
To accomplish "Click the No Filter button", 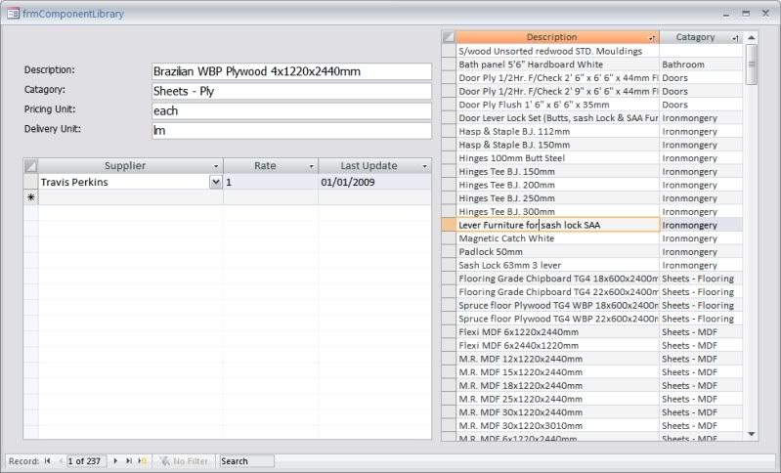I will tap(184, 461).
